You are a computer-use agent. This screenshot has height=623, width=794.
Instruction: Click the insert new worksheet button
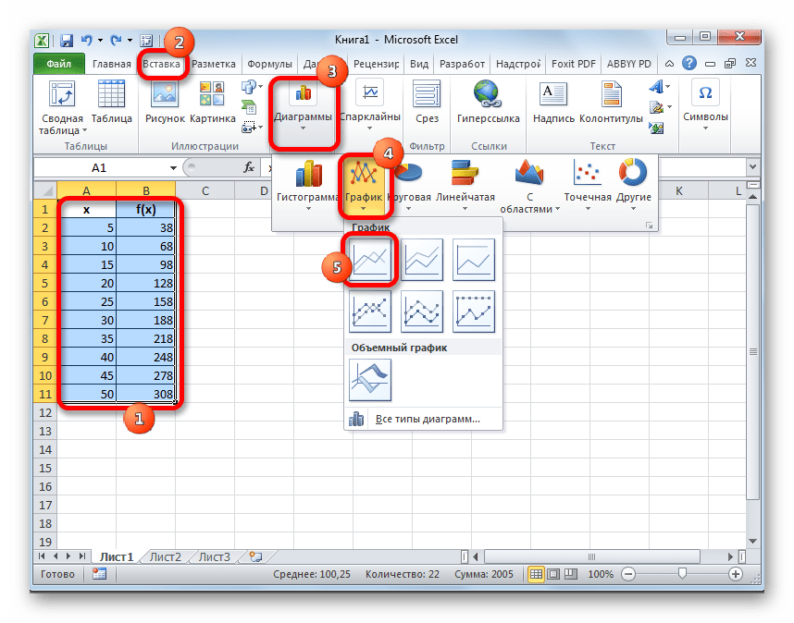coord(255,556)
